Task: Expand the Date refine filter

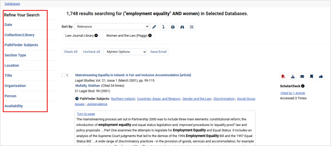Action: 8,24
